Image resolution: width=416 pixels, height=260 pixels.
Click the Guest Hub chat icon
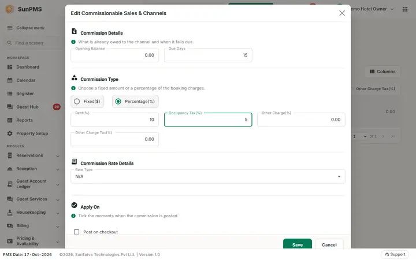click(x=10, y=107)
